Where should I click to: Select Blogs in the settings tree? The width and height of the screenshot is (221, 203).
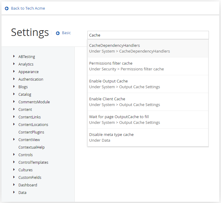point(23,87)
